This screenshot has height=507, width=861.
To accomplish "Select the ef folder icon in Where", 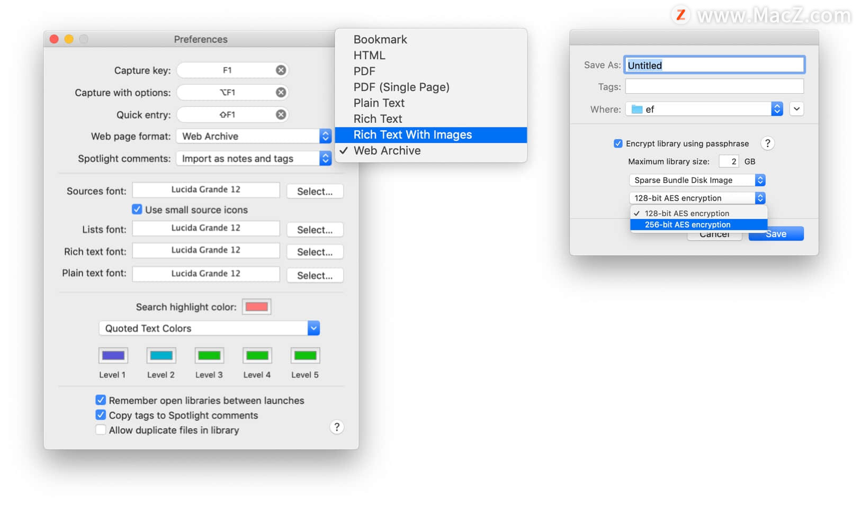I will point(637,109).
